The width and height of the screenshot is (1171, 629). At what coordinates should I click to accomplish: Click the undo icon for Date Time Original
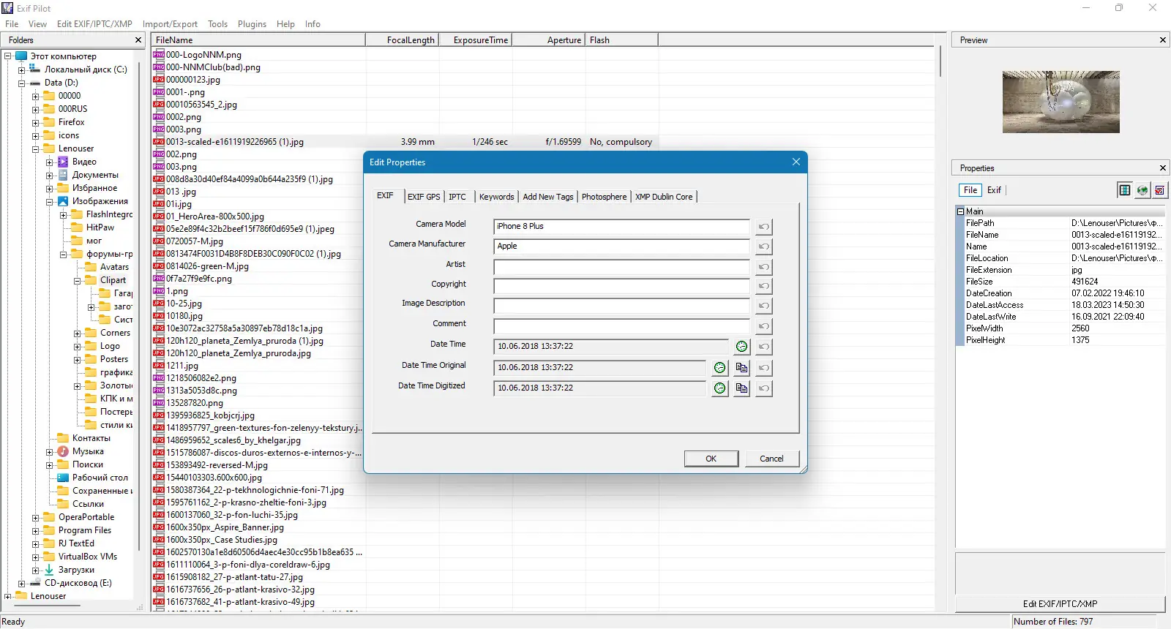763,368
